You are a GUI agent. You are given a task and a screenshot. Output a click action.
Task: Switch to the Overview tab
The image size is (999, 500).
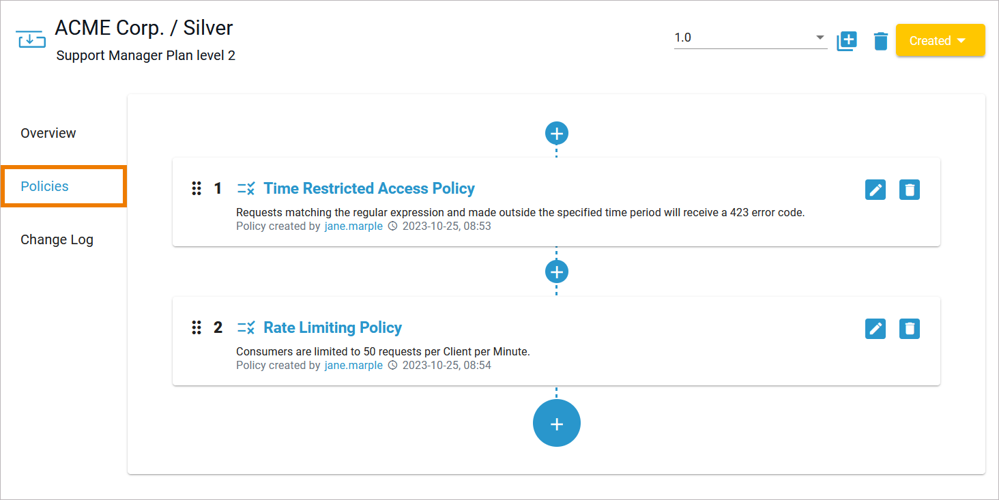(x=48, y=133)
